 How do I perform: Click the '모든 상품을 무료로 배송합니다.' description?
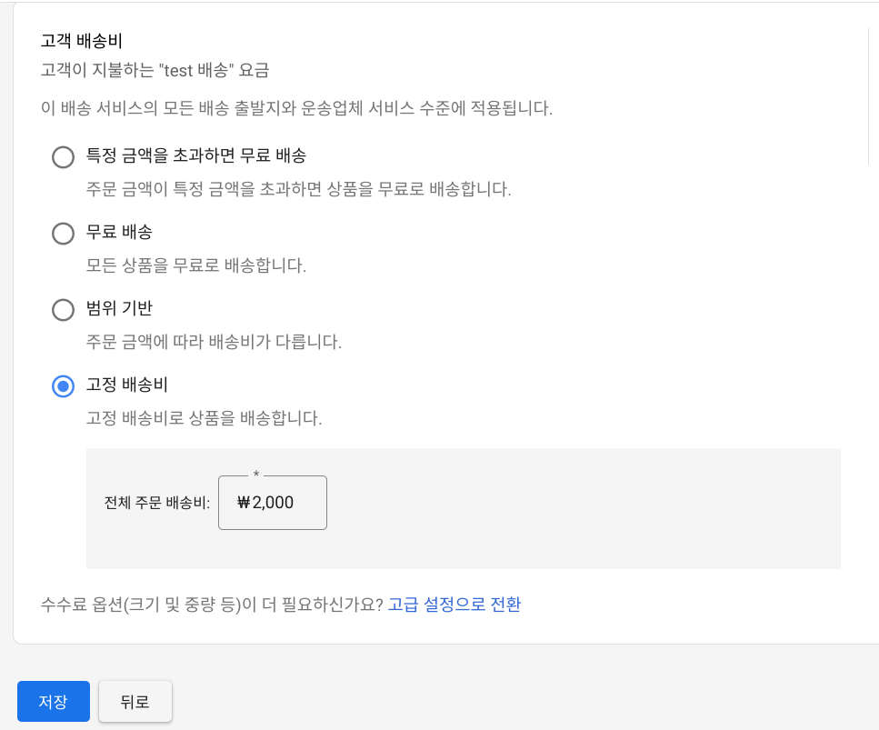(196, 265)
